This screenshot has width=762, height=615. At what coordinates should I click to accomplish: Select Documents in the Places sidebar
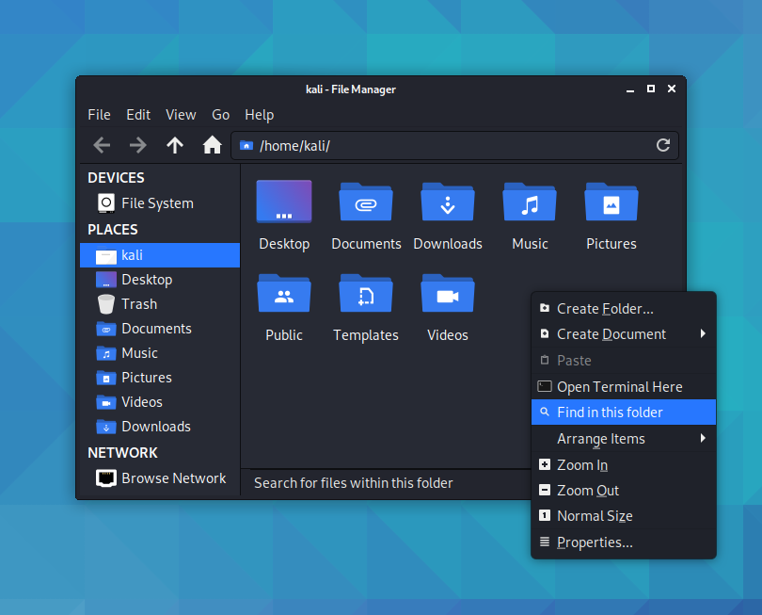pos(160,329)
